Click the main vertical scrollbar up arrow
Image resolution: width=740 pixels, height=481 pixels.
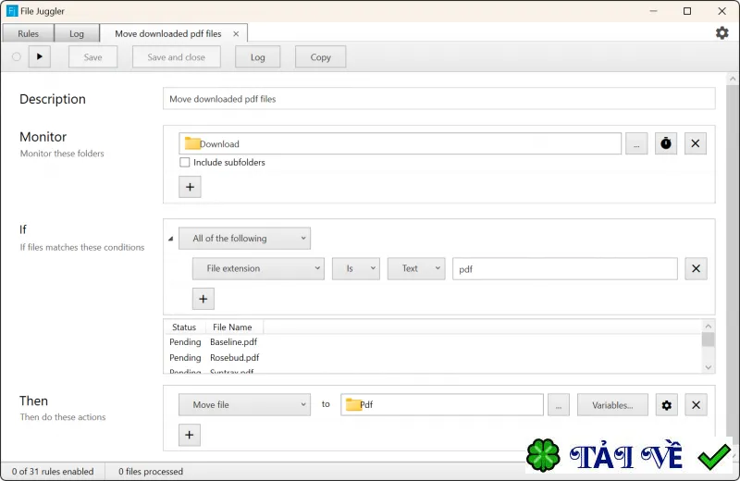733,79
